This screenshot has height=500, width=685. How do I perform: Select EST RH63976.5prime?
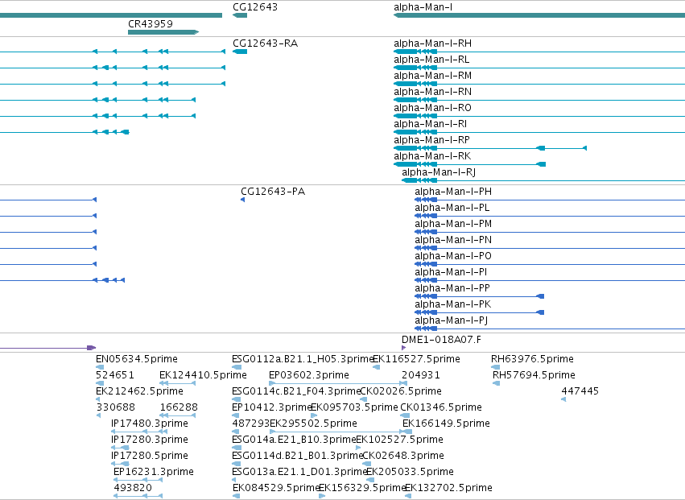[532, 359]
